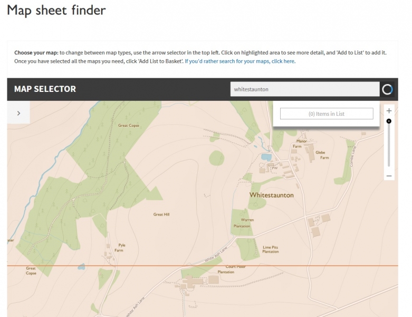412x317 pixels.
Task: Select the Warren Plantation map area
Action: (x=243, y=222)
